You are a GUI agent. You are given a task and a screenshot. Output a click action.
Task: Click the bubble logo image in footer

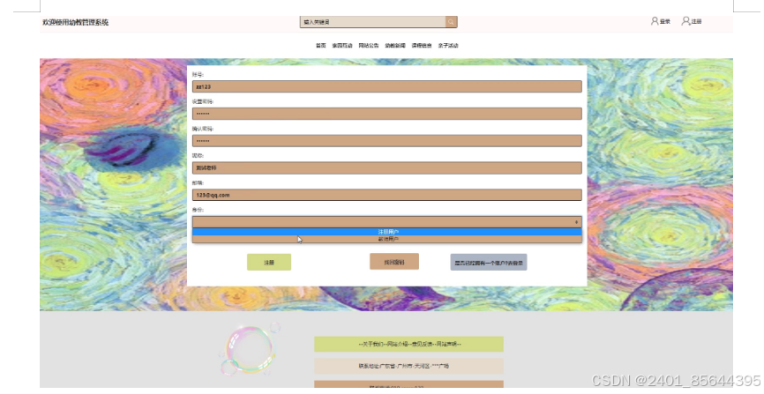tap(250, 349)
